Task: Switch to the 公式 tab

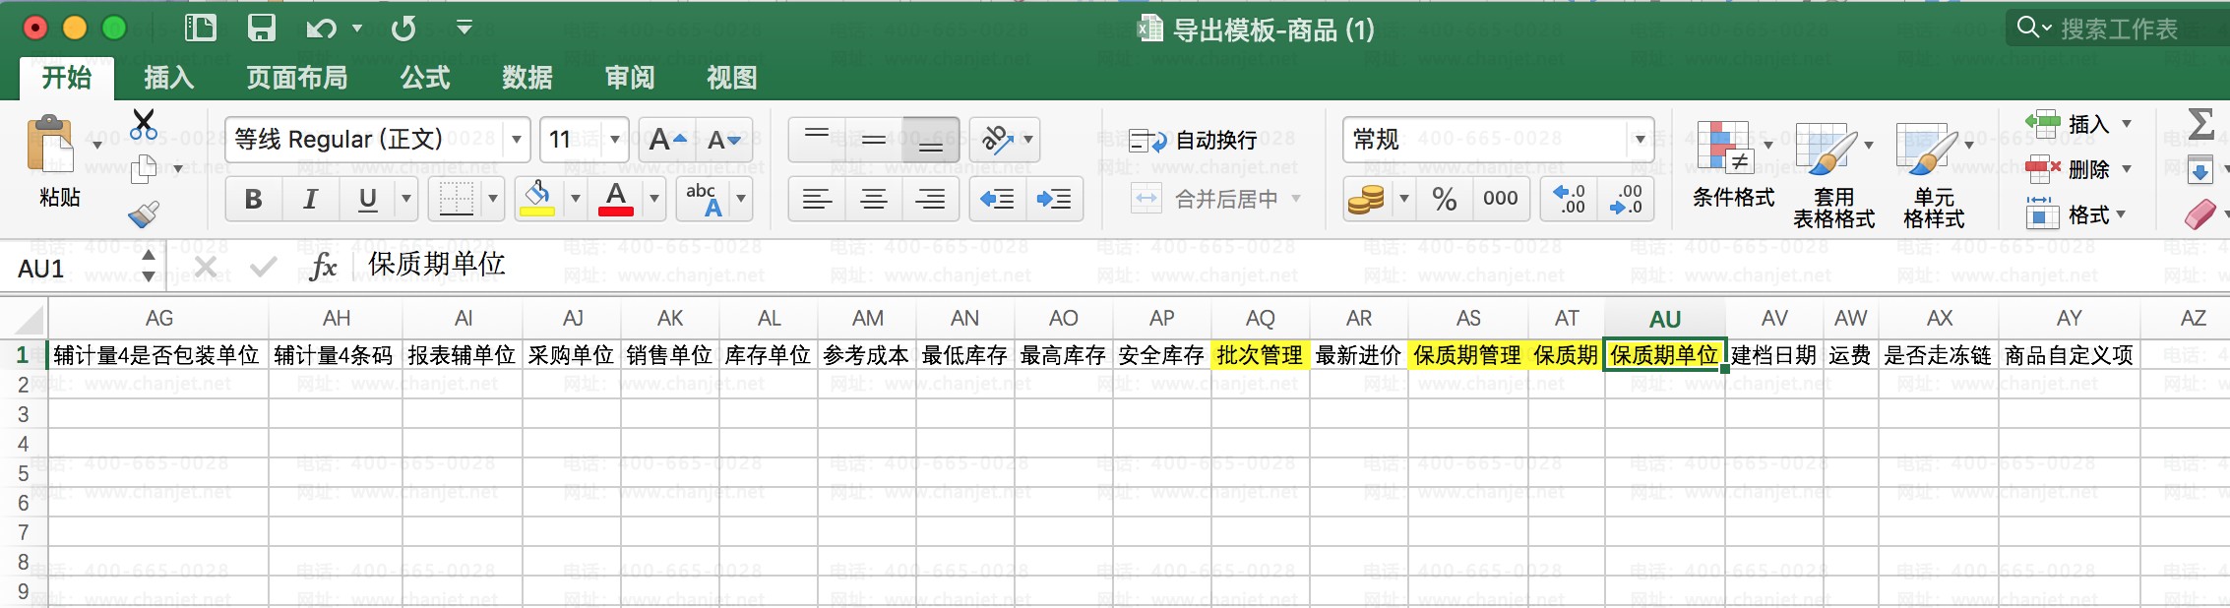Action: [x=425, y=78]
